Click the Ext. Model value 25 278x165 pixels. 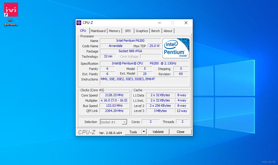click(x=145, y=74)
